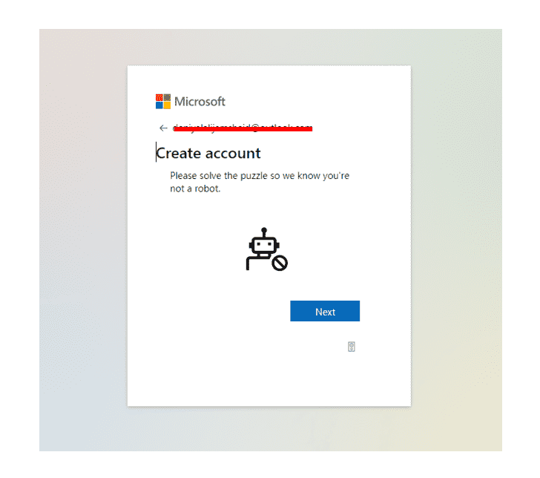
Task: Click the small gray icon below Next
Action: [x=352, y=347]
